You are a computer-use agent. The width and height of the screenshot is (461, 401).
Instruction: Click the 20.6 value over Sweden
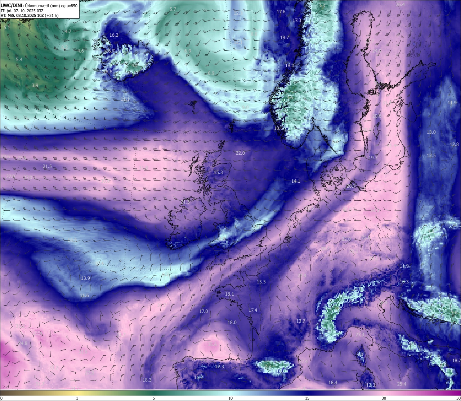(376, 116)
